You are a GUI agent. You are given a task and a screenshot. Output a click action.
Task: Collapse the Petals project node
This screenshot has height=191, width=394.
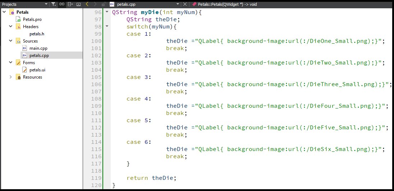tap(4, 12)
